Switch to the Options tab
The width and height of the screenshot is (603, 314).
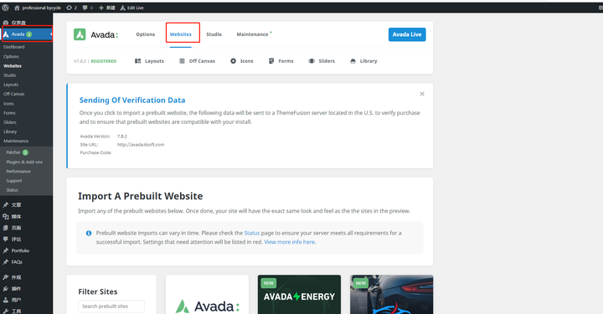[146, 34]
